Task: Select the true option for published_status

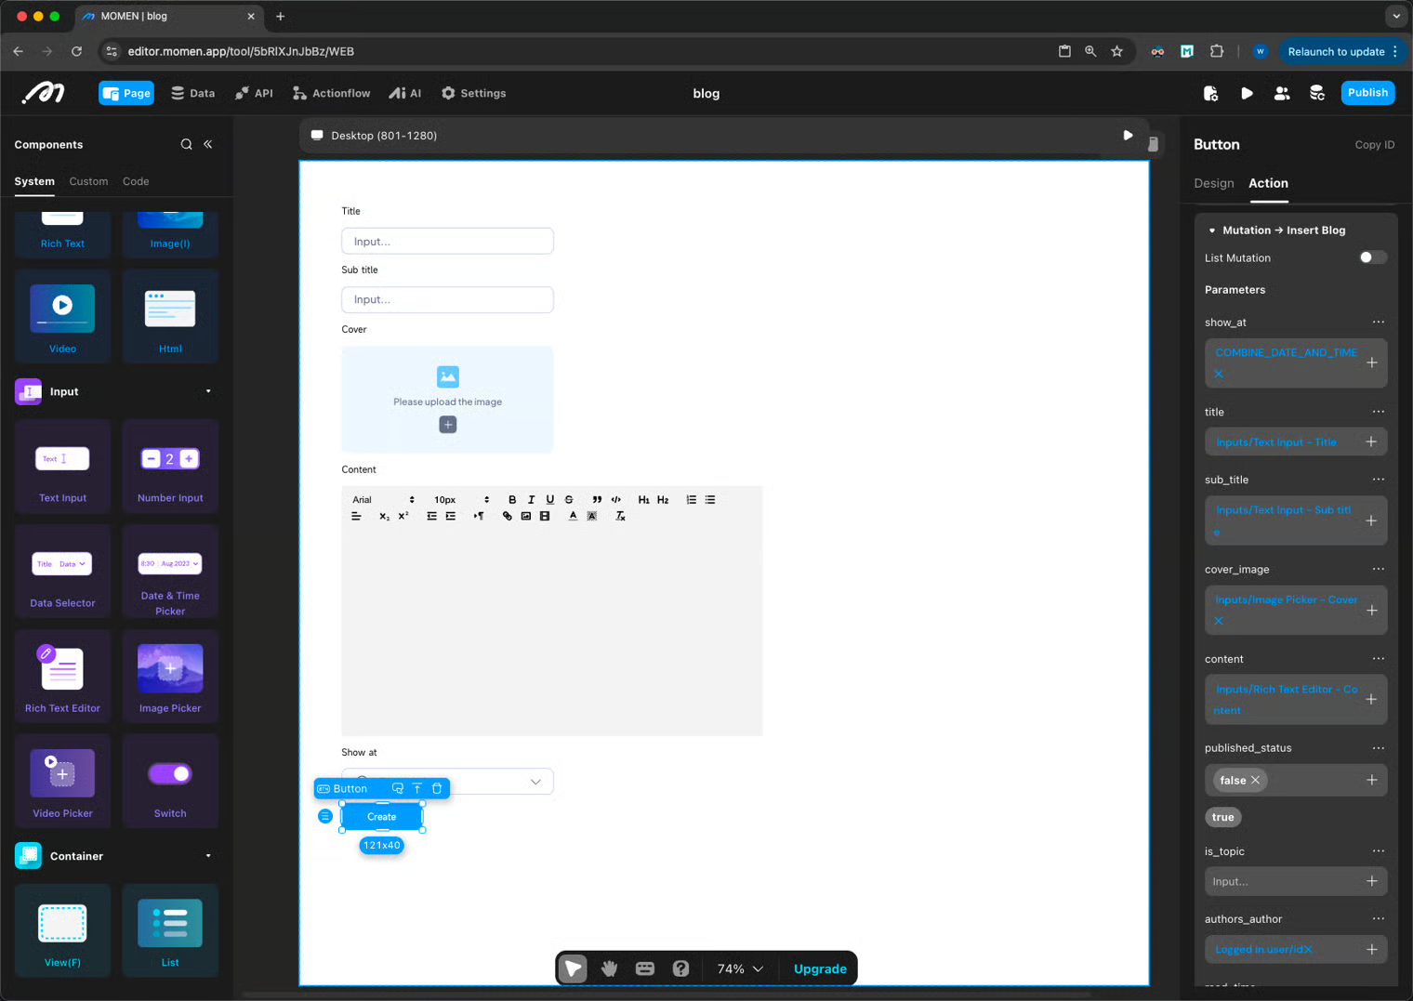Action: click(1222, 817)
